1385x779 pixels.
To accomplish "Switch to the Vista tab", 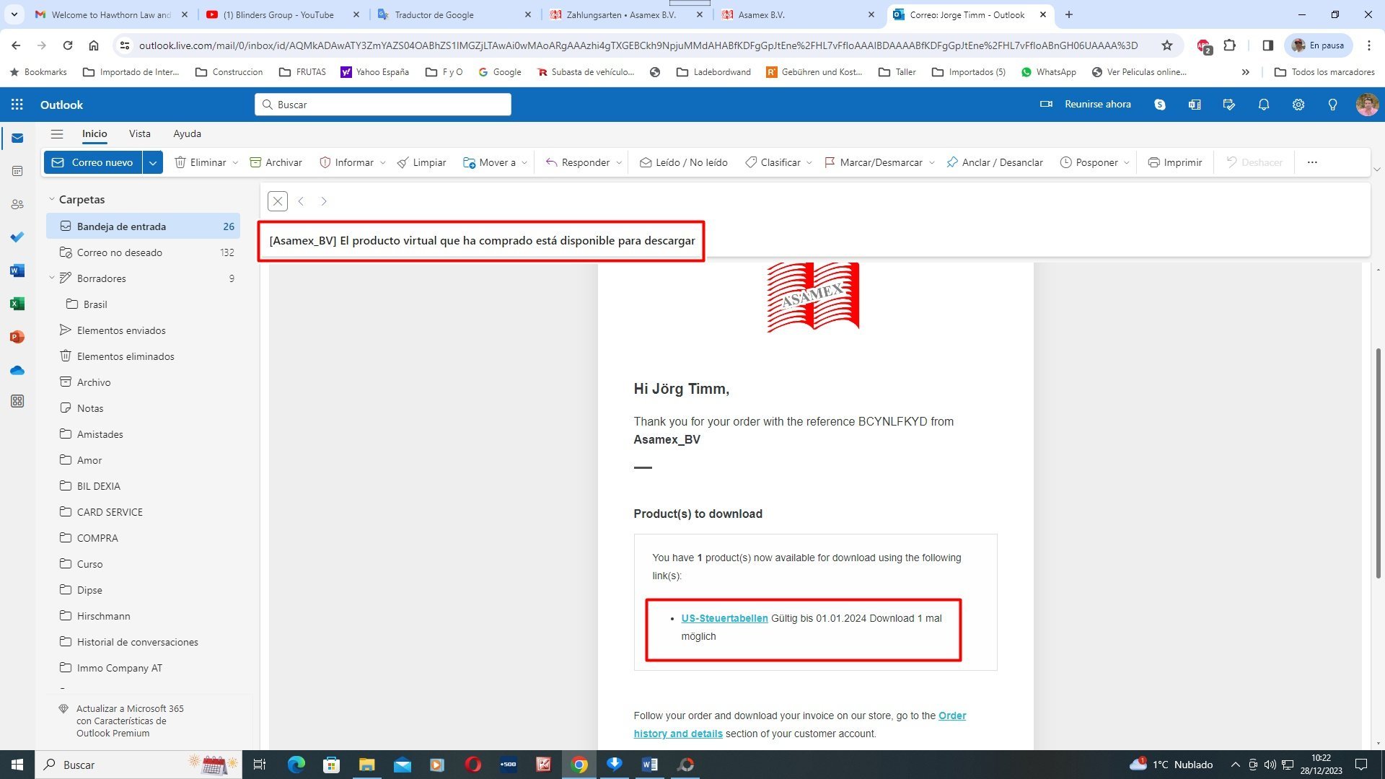I will [139, 133].
